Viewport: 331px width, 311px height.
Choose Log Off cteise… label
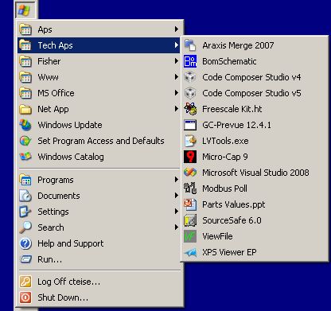pyautogui.click(x=69, y=282)
